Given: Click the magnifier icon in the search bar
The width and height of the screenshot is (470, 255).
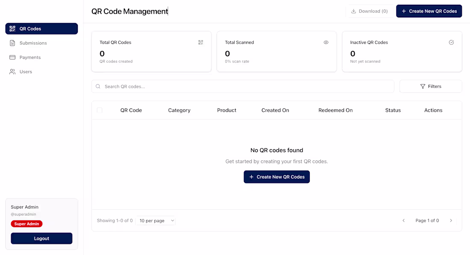Looking at the screenshot, I should [x=98, y=86].
